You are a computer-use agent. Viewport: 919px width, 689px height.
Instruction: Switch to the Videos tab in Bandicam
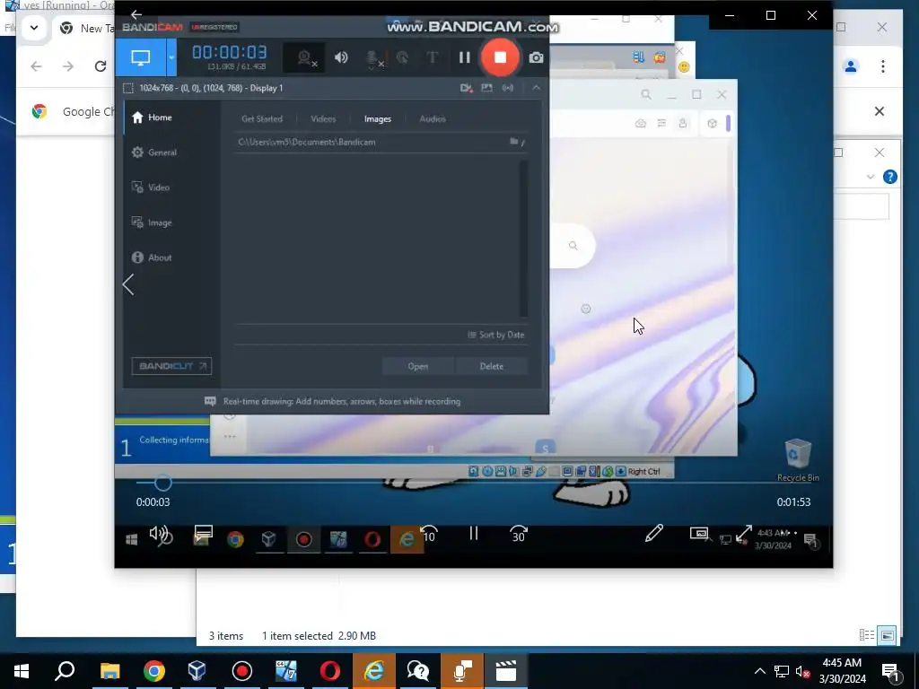click(323, 119)
